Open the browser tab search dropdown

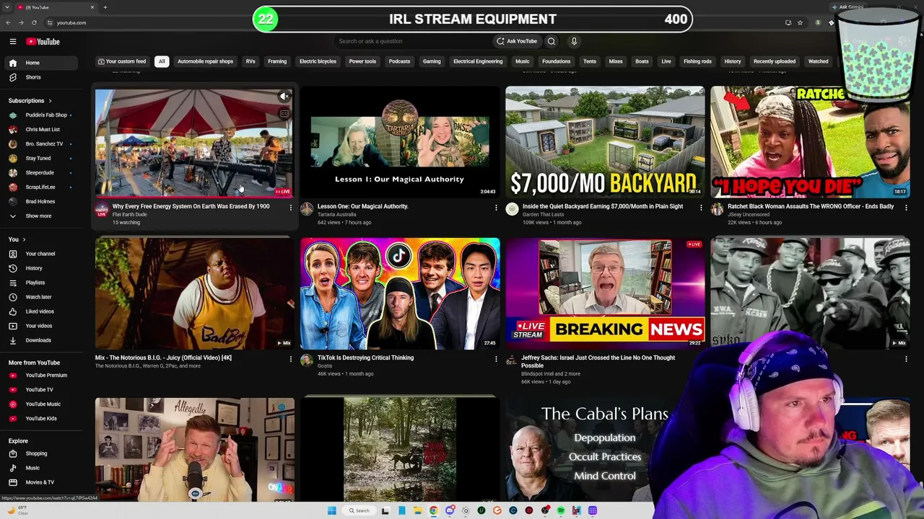9,7
